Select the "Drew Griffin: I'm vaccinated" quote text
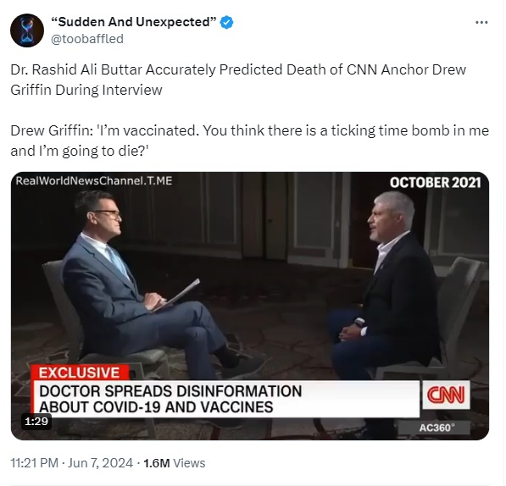The height and width of the screenshot is (486, 506). point(249,141)
